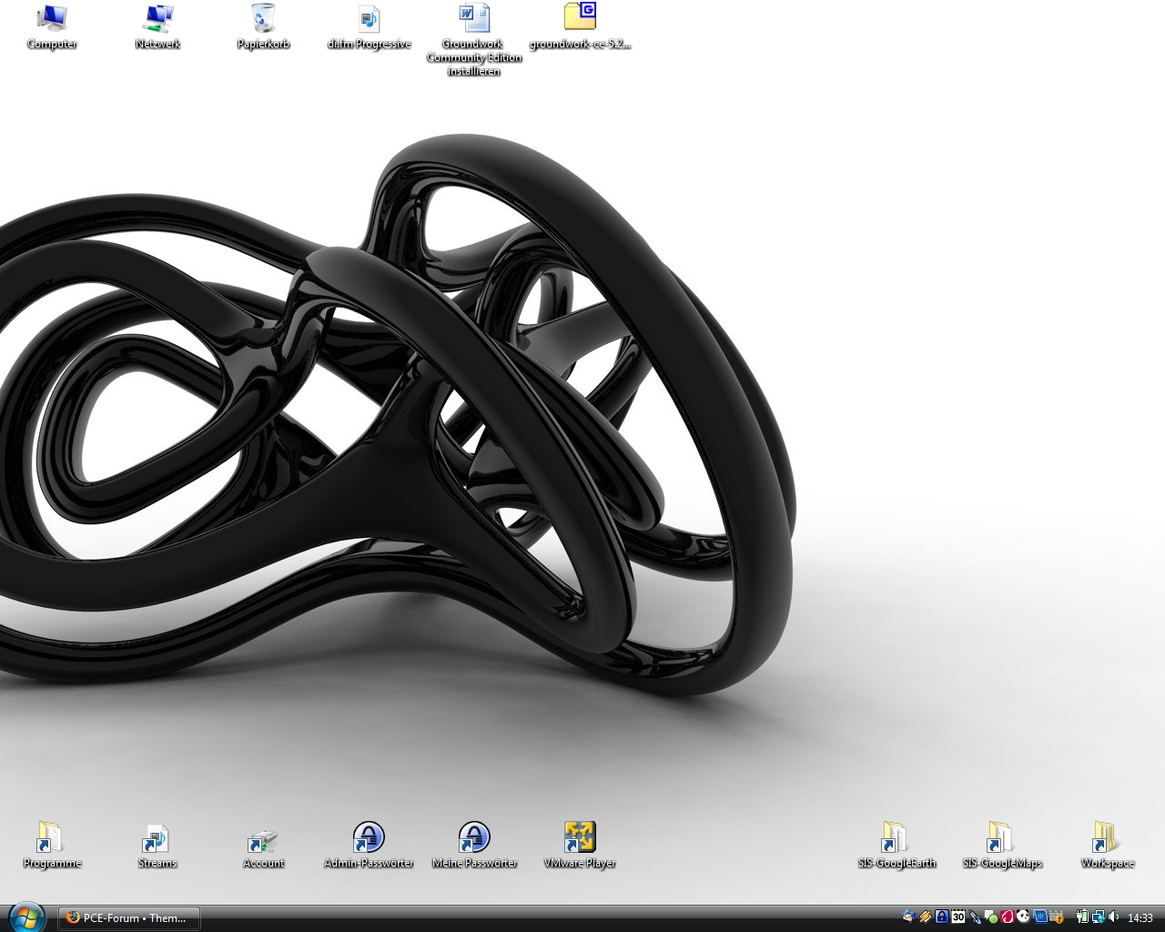Click the Papierkorb recycle bin icon
1165x932 pixels.
[x=263, y=18]
